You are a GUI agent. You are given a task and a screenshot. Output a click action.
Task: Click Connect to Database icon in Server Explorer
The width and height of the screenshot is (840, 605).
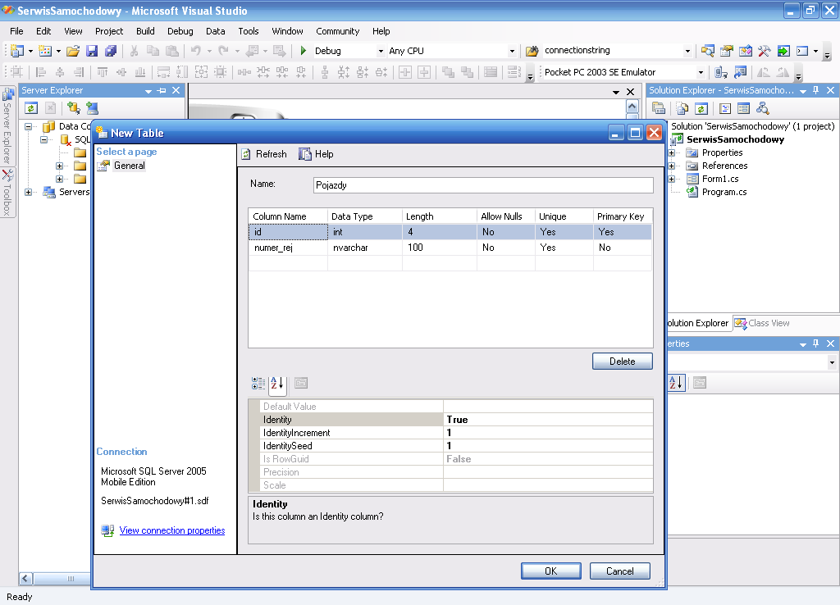[73, 108]
